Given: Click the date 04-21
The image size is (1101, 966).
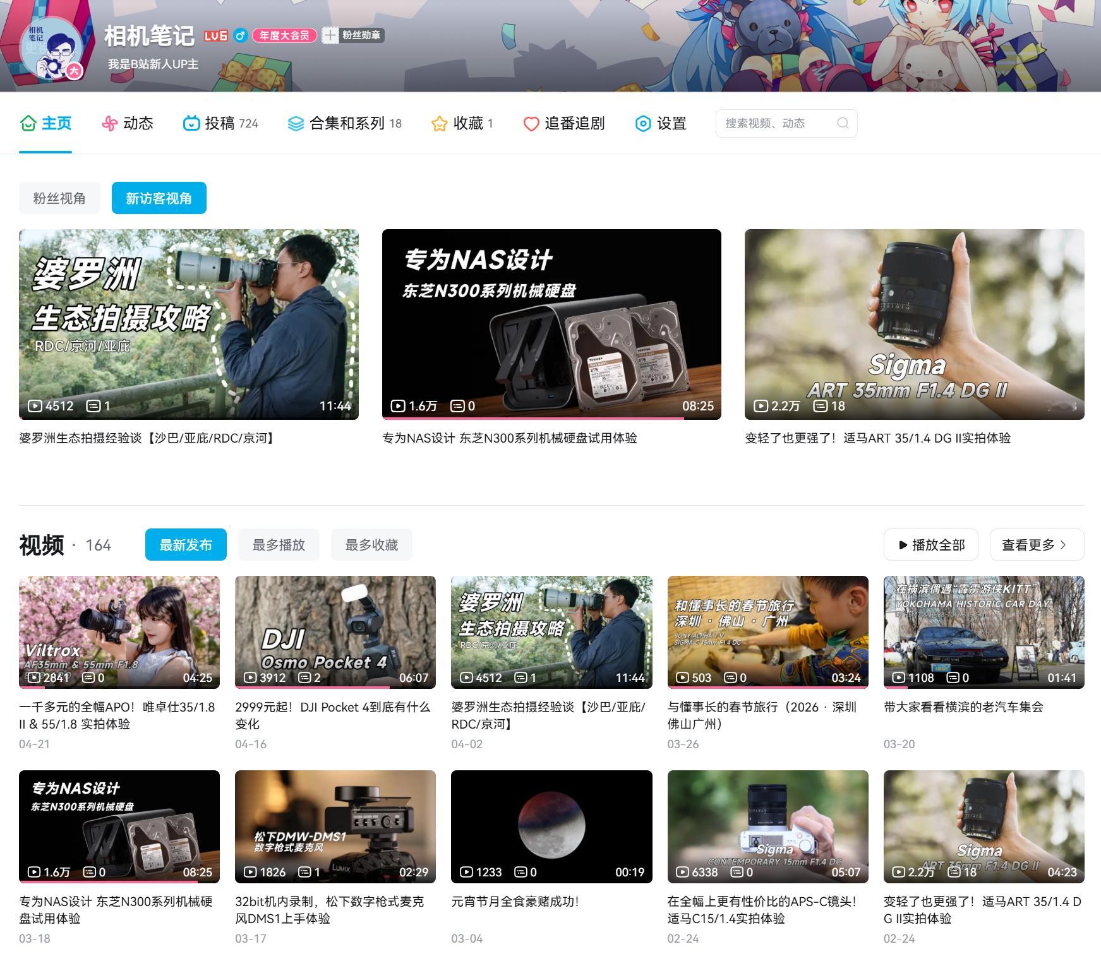Looking at the screenshot, I should [34, 744].
